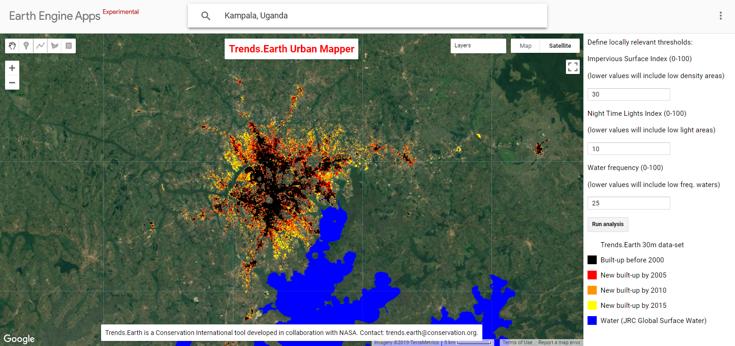735x346 pixels.
Task: Zoom in on the map
Action: click(x=12, y=68)
